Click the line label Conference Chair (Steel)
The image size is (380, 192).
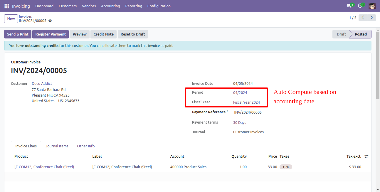point(122,167)
